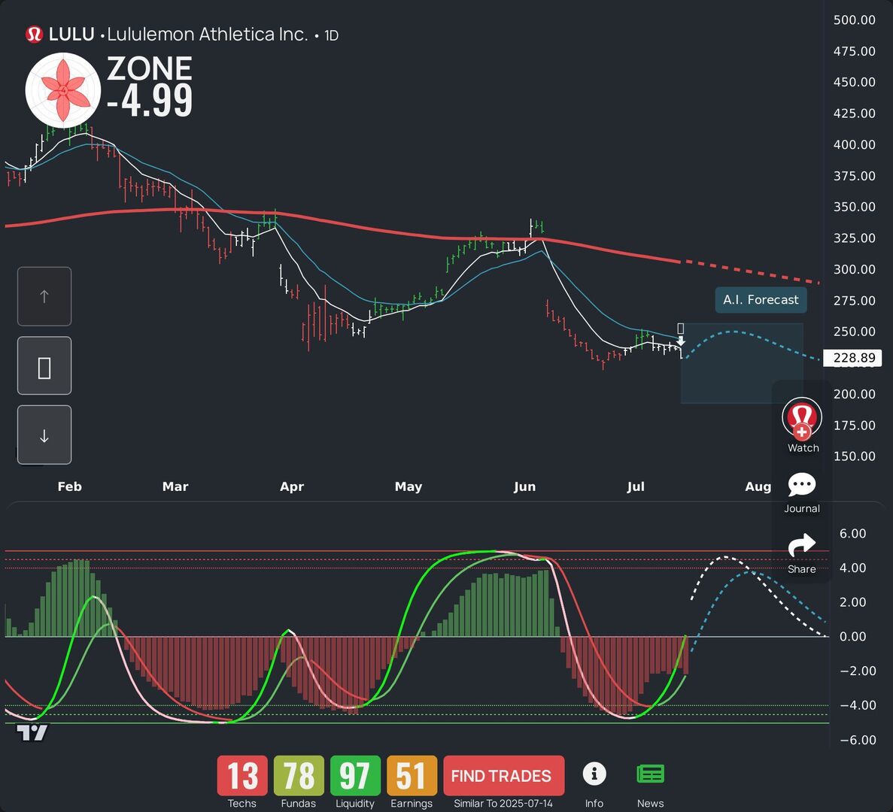Click the A.I. Forecast label
The image size is (893, 812).
click(x=761, y=300)
